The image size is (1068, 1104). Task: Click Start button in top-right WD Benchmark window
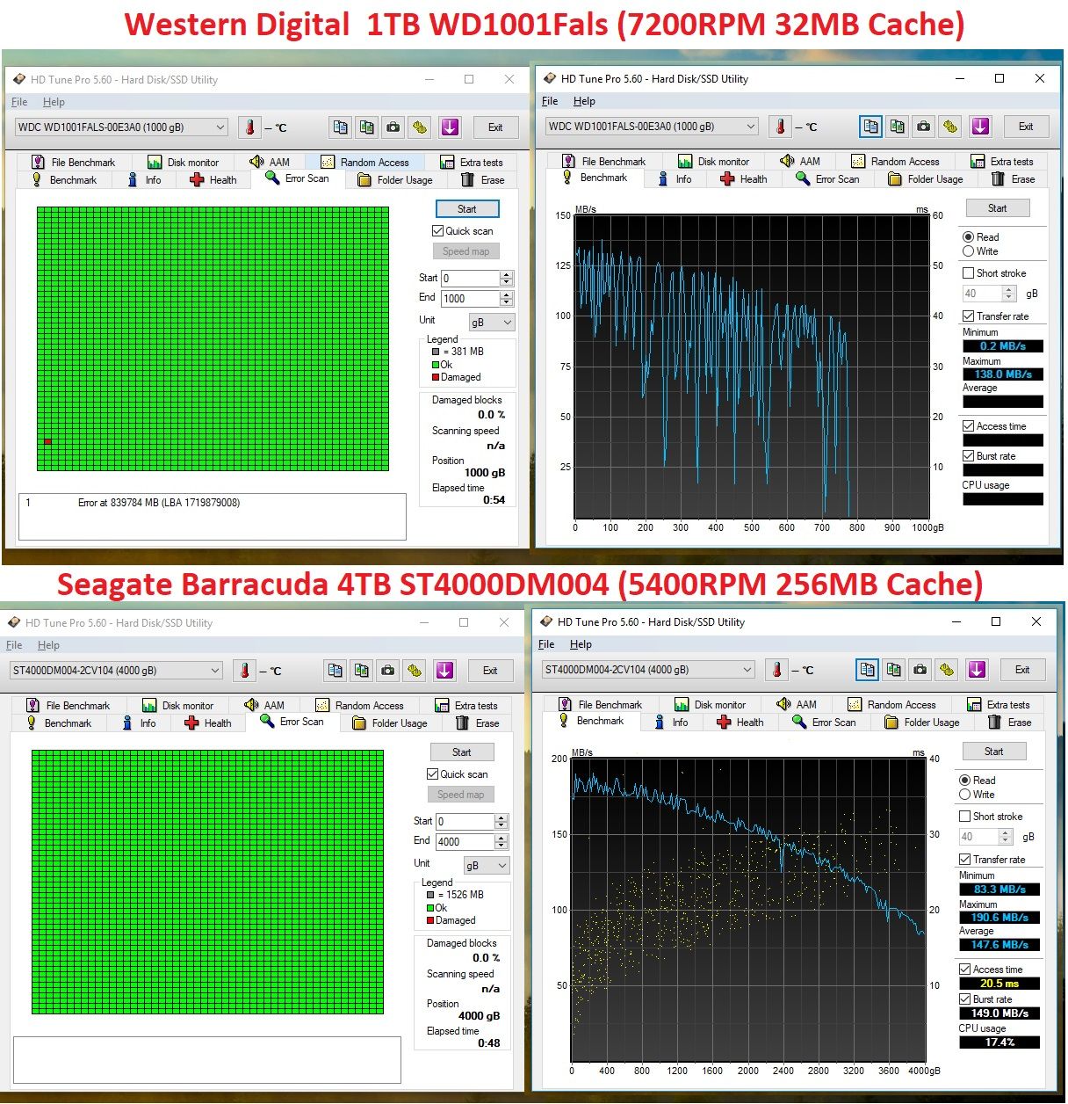pyautogui.click(x=997, y=208)
